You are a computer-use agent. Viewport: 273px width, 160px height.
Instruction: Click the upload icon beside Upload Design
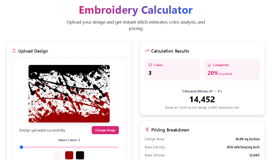coord(14,51)
